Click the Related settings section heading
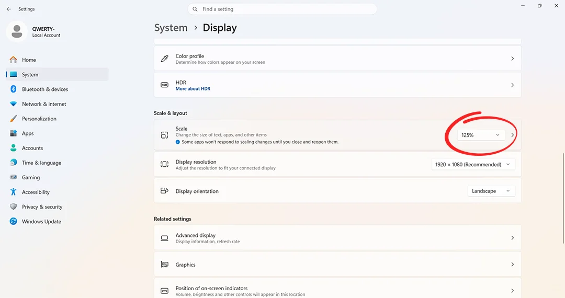 pyautogui.click(x=173, y=219)
